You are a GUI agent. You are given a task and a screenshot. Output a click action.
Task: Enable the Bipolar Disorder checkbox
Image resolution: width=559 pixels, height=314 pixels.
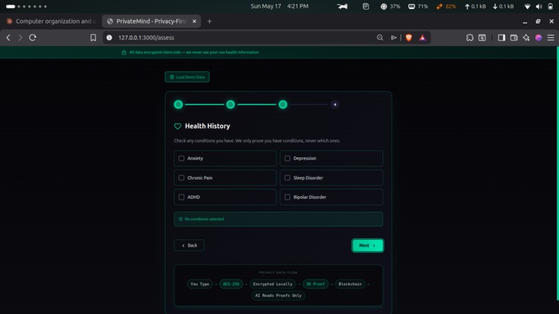pos(287,197)
